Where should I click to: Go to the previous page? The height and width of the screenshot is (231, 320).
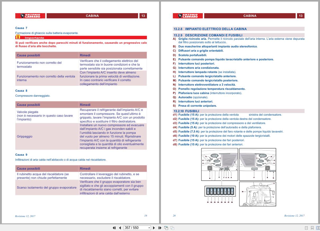[120, 228]
